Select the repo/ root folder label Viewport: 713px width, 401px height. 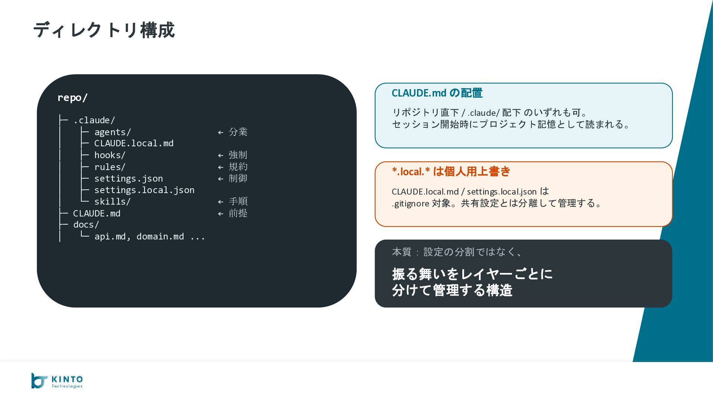coord(72,98)
